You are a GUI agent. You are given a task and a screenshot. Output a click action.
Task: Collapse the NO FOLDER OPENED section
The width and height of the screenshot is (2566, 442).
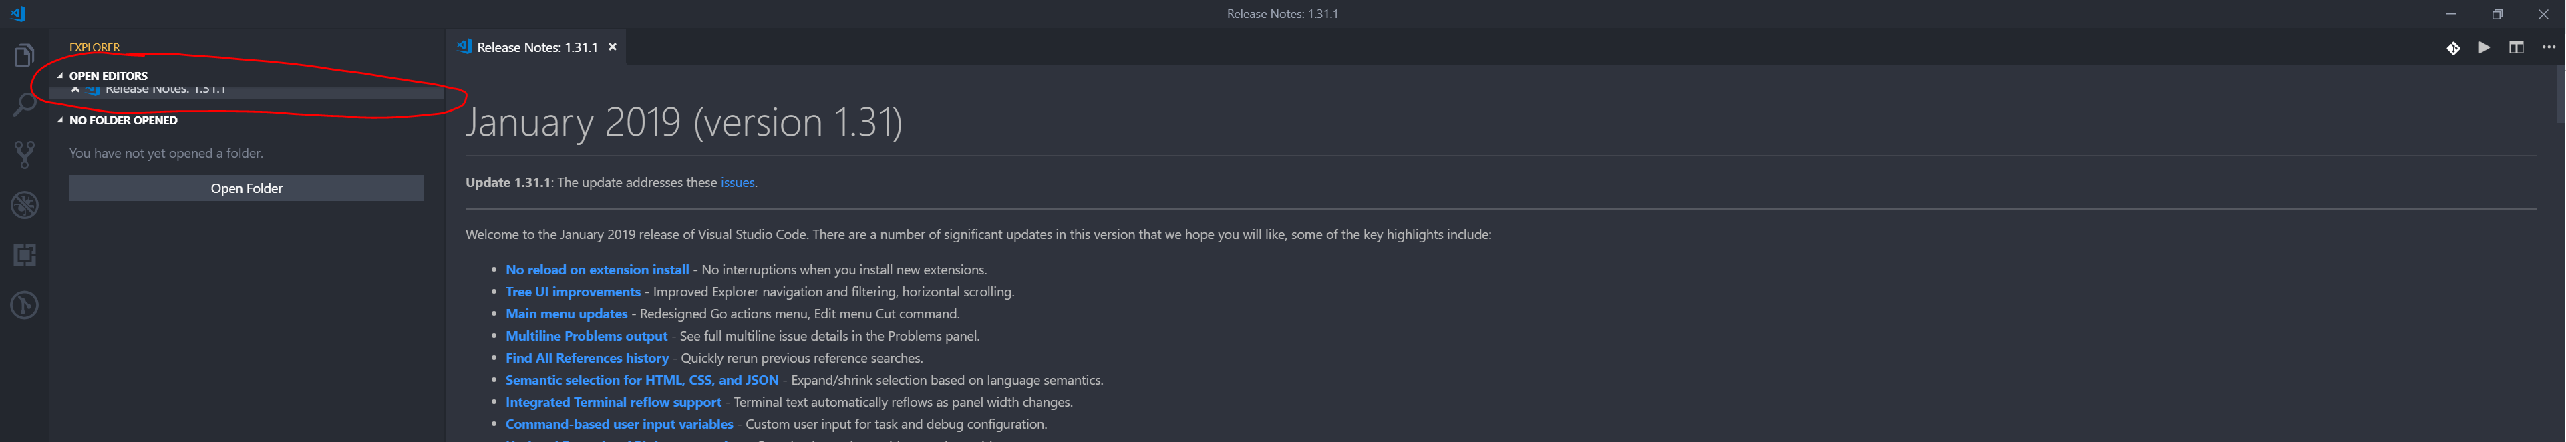click(x=59, y=120)
